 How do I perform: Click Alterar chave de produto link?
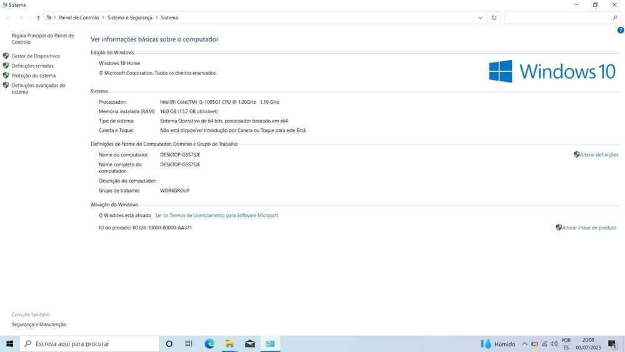point(589,228)
